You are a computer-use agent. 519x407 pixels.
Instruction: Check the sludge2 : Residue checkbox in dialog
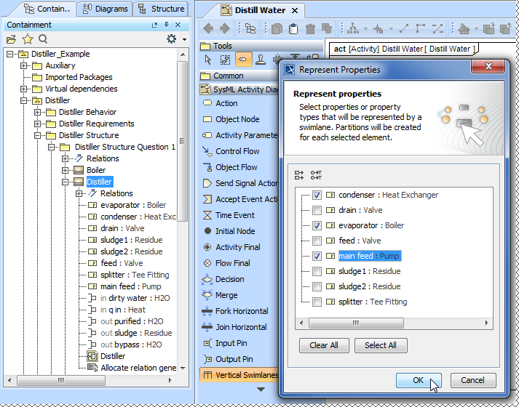click(x=317, y=286)
